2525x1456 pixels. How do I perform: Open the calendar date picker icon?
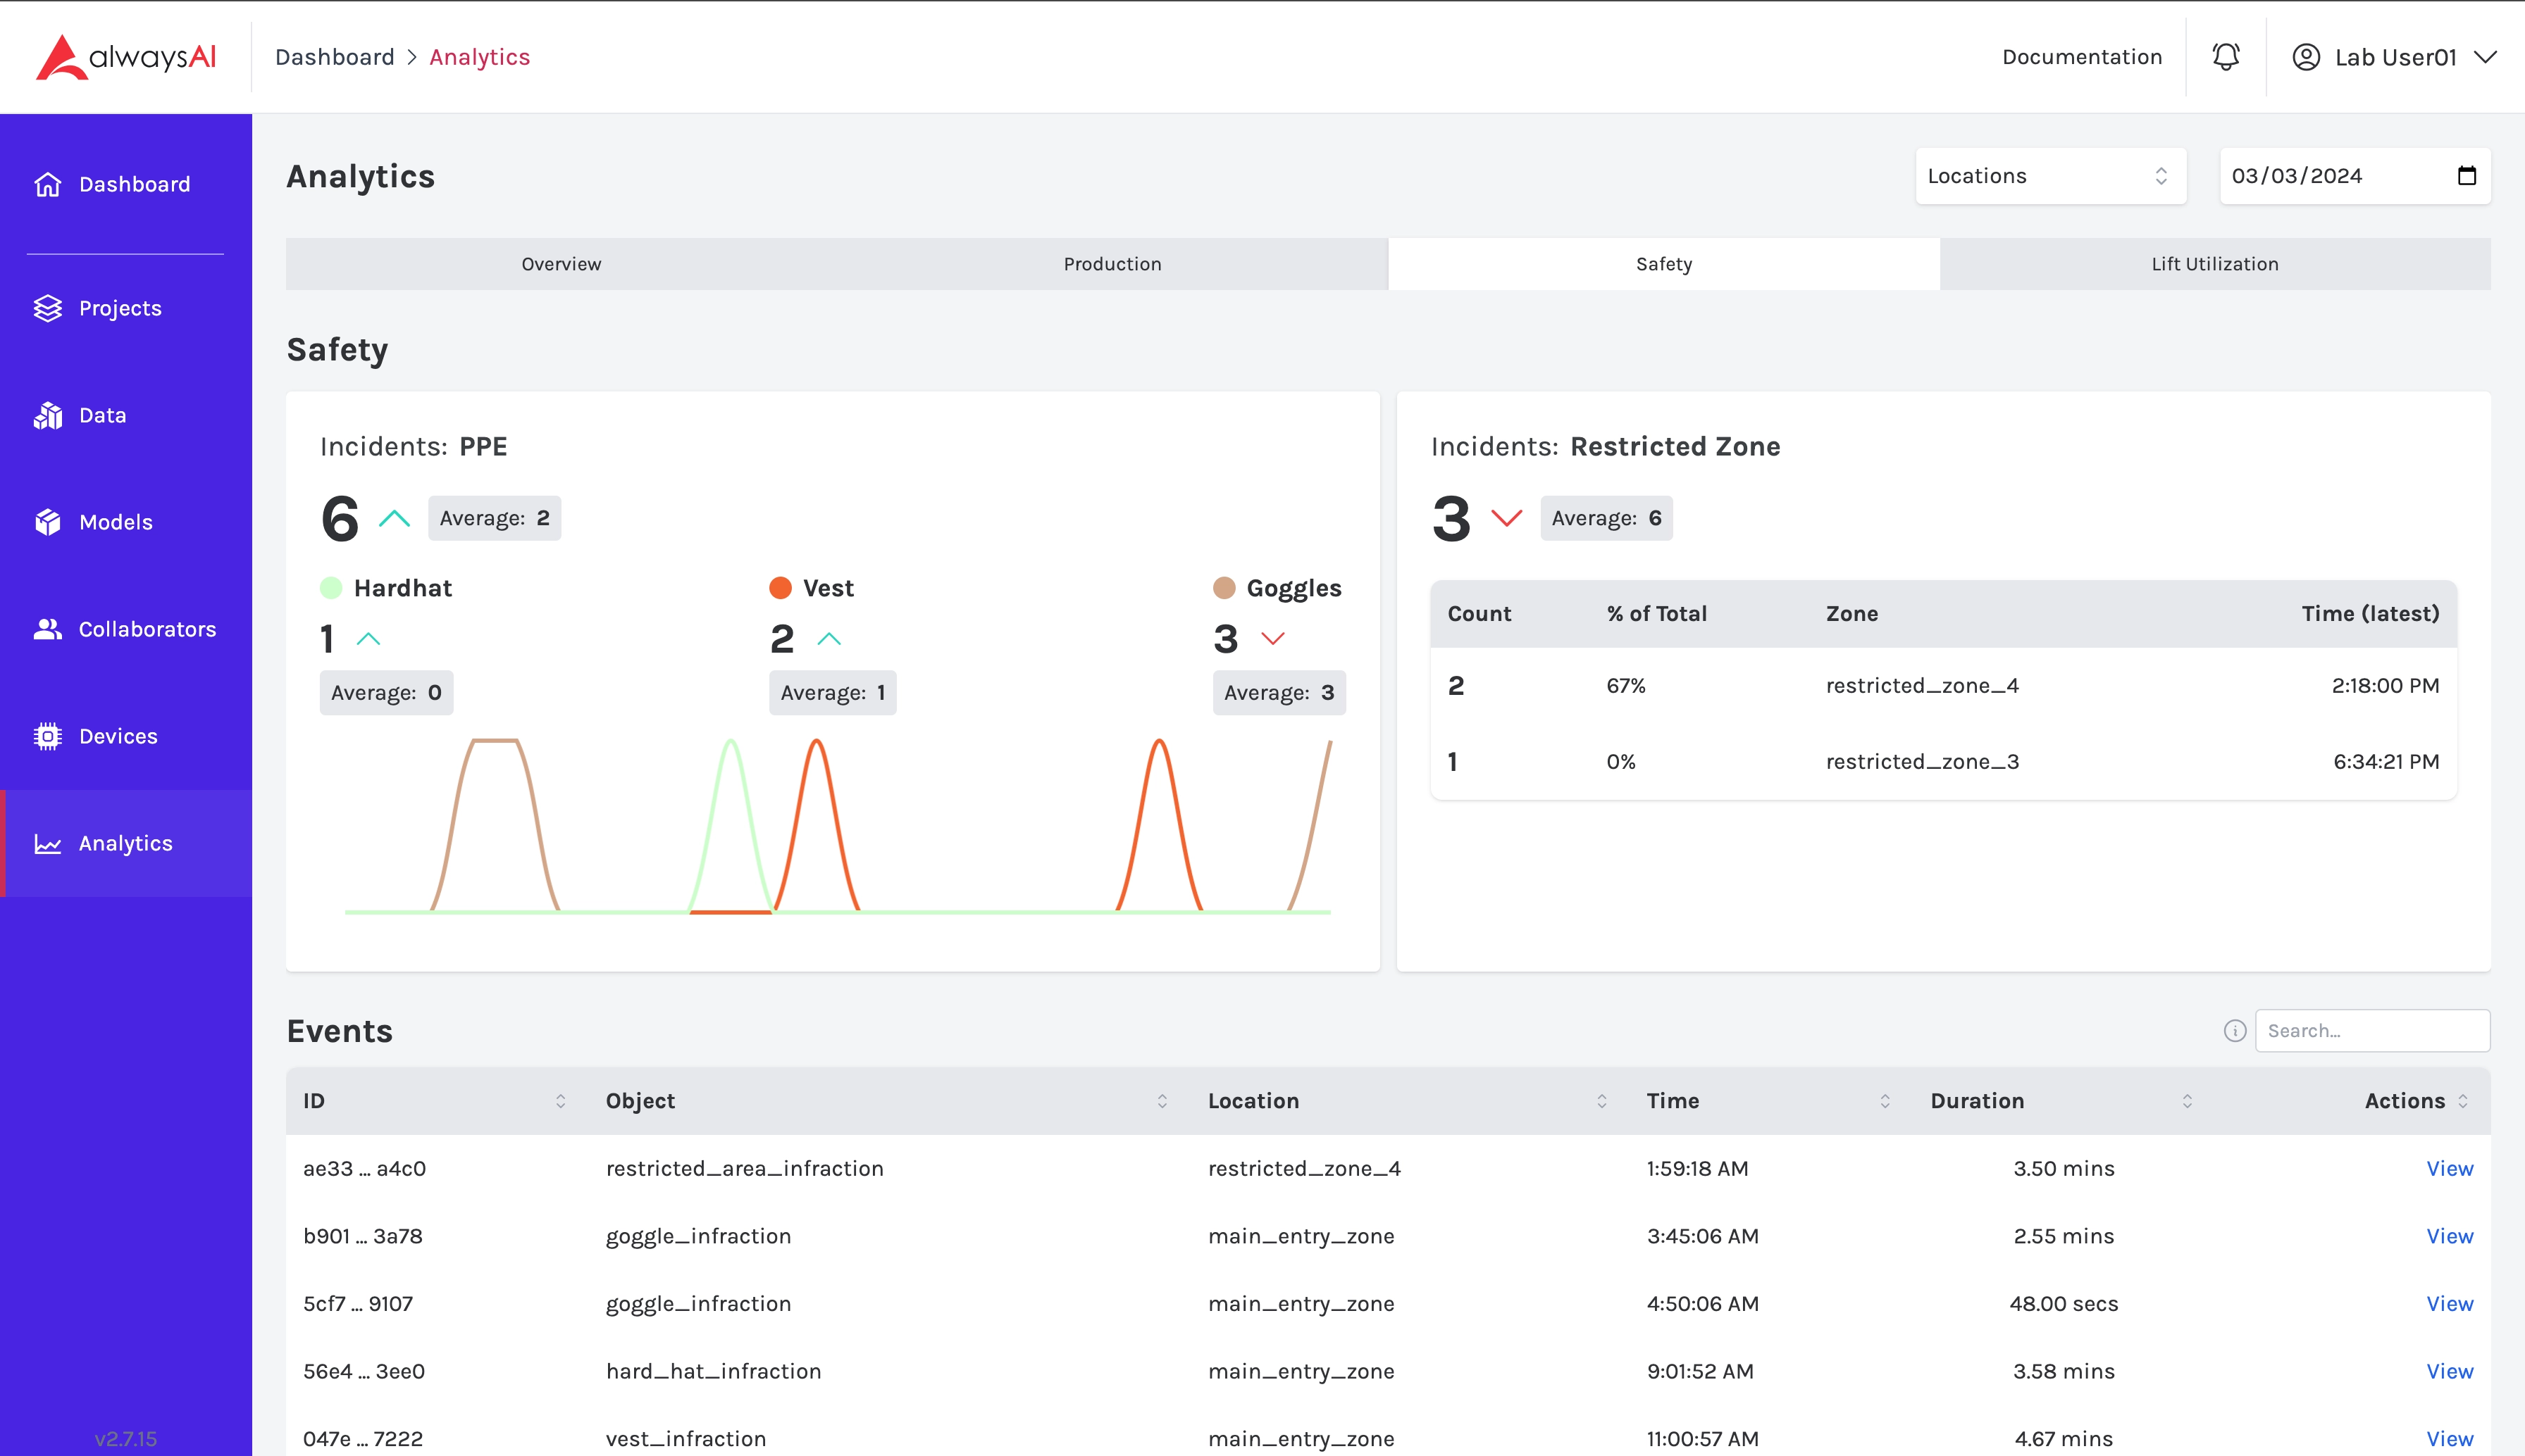pyautogui.click(x=2466, y=176)
